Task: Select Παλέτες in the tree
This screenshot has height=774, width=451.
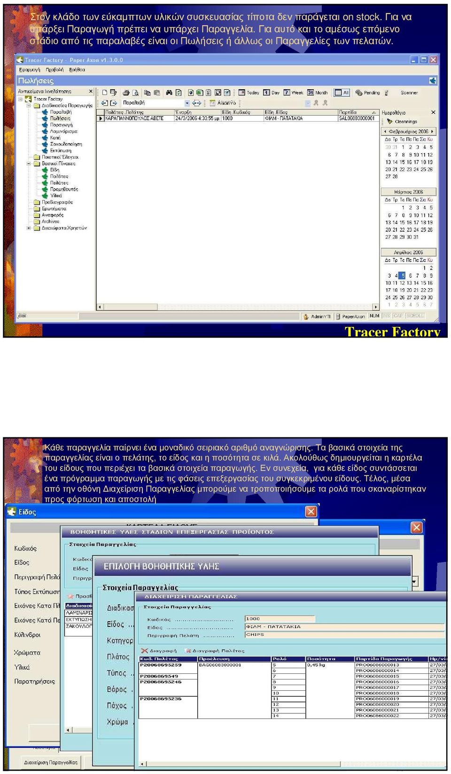Action: click(x=59, y=176)
